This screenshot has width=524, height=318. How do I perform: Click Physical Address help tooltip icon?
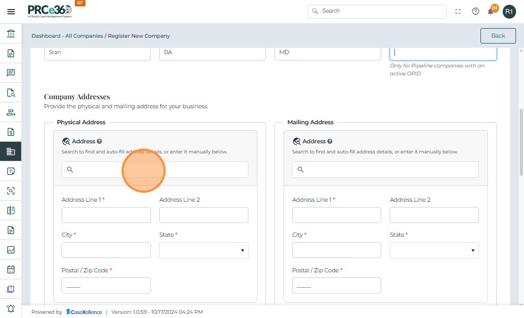[x=99, y=142]
